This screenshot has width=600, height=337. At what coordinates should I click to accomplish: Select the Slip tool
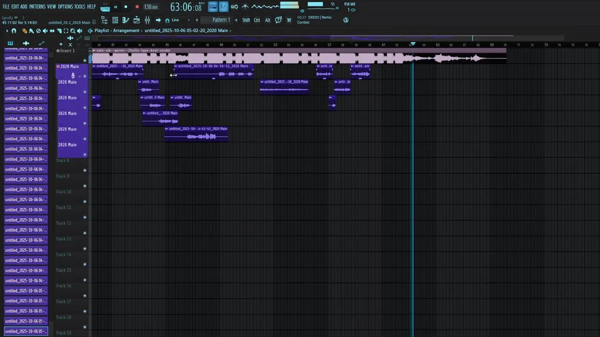coord(52,31)
